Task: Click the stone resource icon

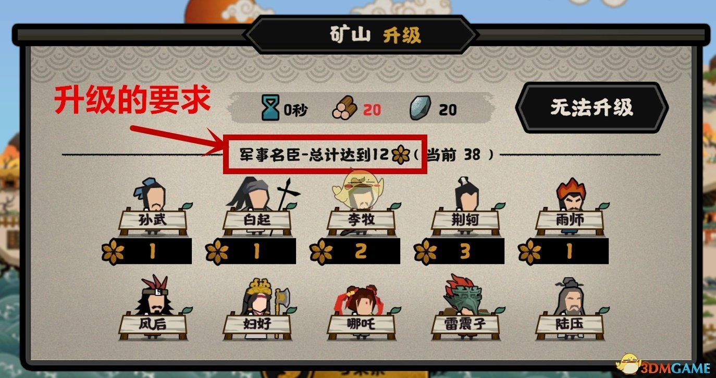Action: tap(419, 109)
